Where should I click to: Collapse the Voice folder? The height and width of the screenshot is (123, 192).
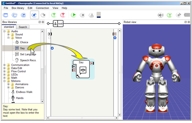point(9,38)
